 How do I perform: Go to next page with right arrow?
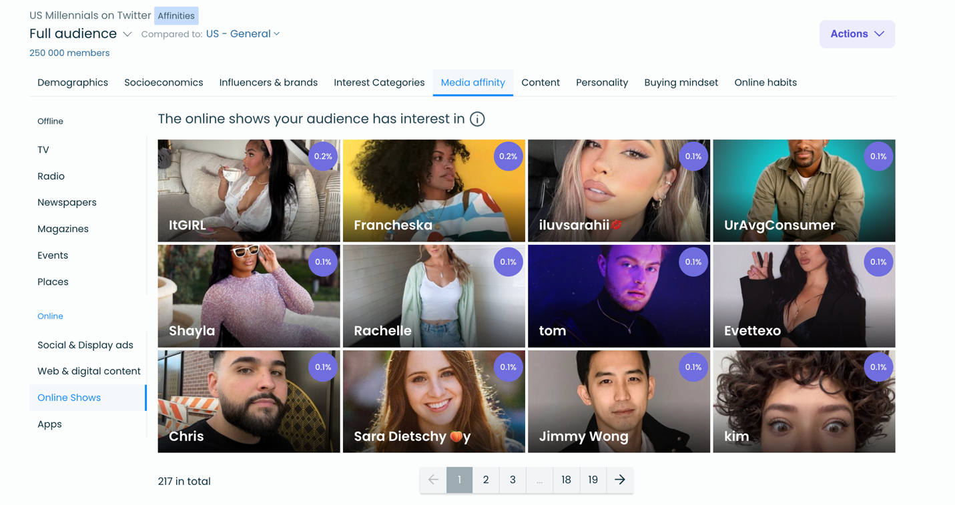tap(619, 480)
